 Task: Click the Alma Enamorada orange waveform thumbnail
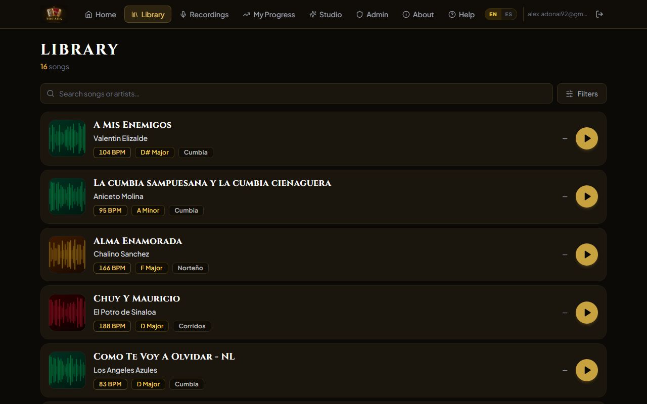[x=67, y=255]
